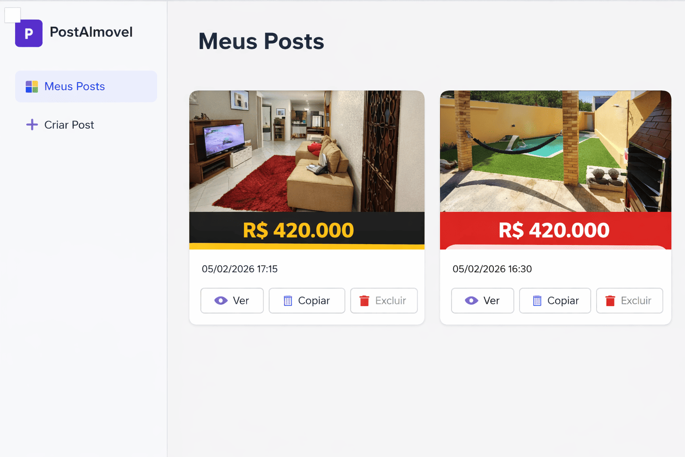Click the PostAImovel purple logo icon
685x457 pixels.
point(29,33)
